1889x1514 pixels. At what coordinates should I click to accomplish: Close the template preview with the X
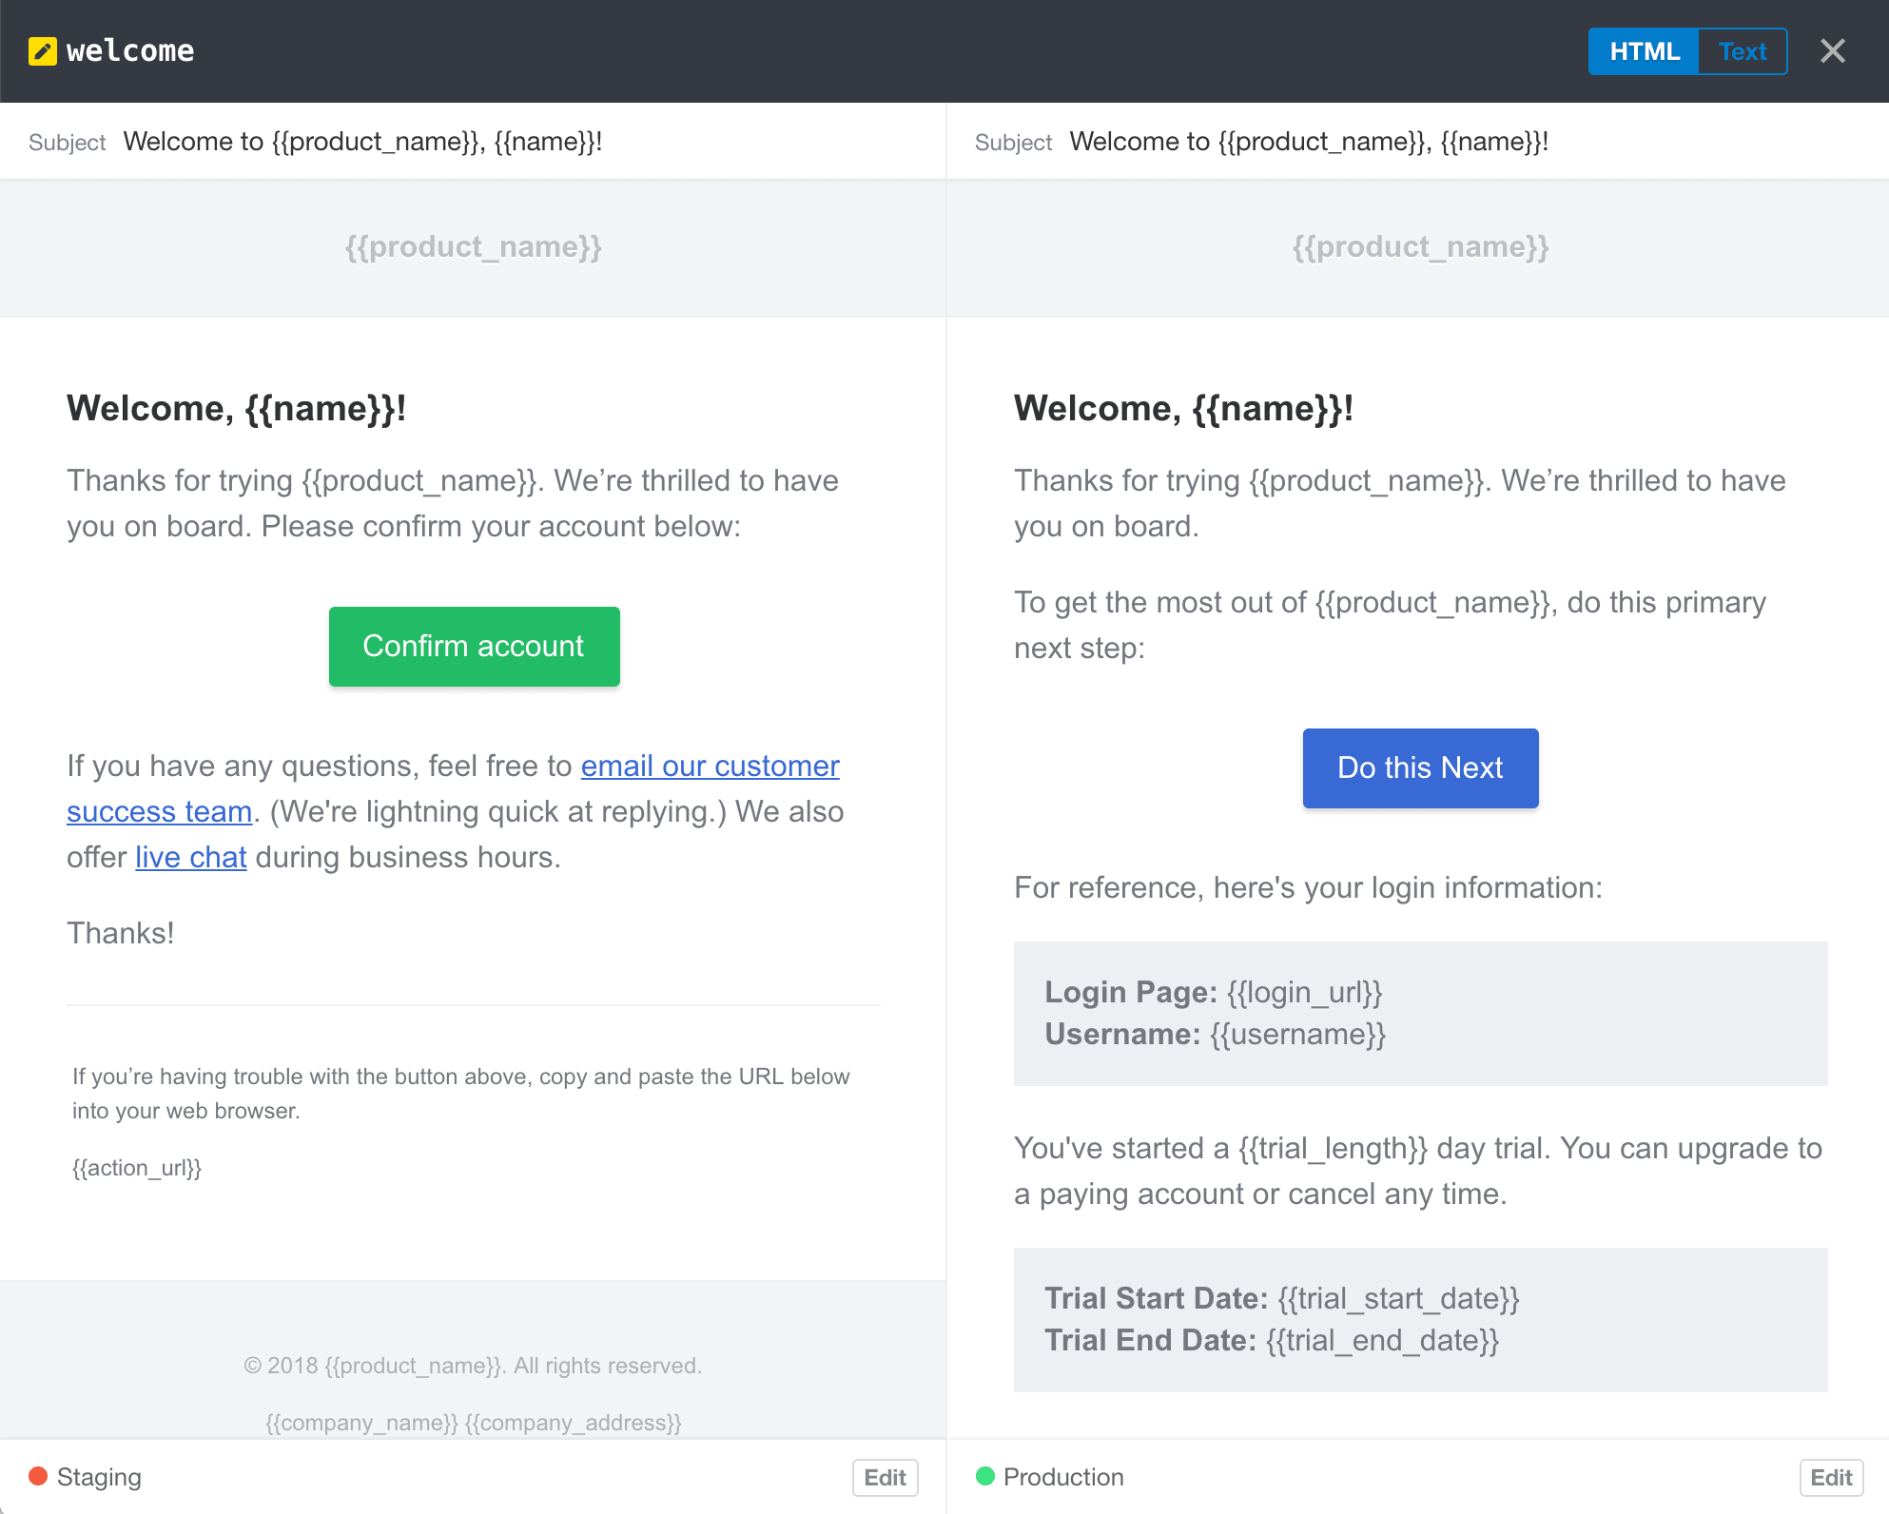(x=1833, y=50)
